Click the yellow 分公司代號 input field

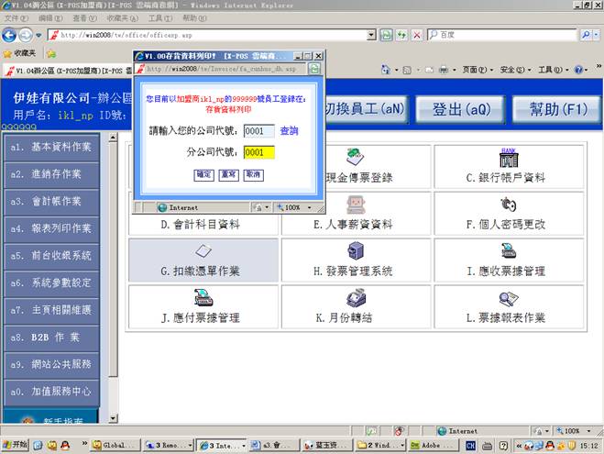tap(259, 152)
